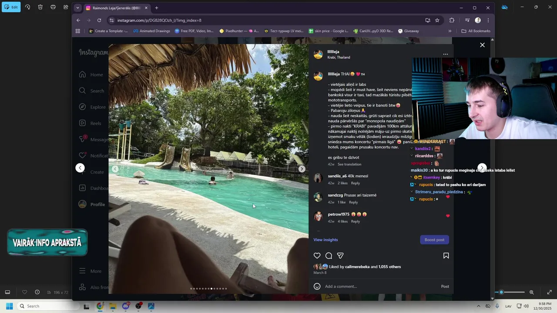Delete the image using trash icon
557x313 pixels.
[40, 7]
